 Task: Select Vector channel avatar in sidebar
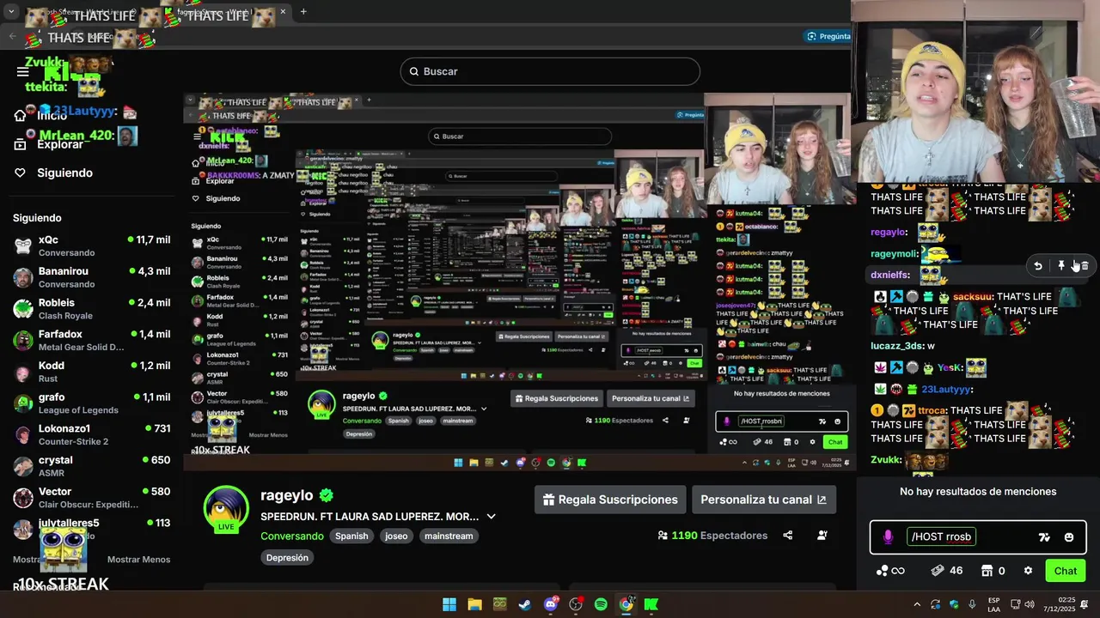23,498
